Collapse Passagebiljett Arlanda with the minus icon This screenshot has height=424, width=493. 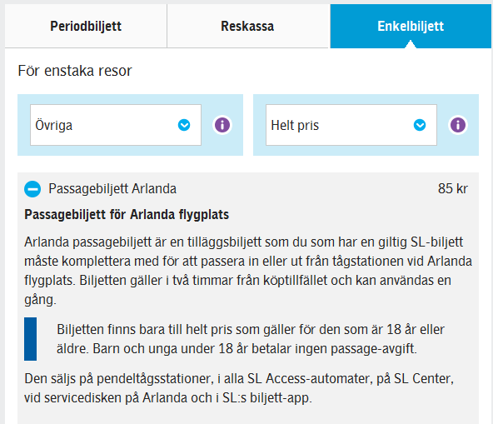tap(32, 189)
